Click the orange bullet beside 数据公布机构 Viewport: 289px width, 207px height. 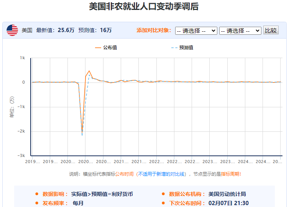pyautogui.click(x=163, y=194)
